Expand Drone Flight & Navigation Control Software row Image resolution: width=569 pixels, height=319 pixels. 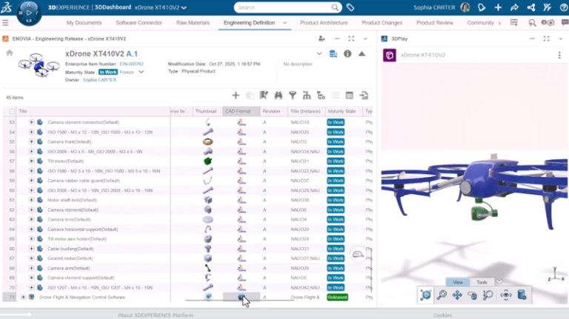(x=23, y=297)
